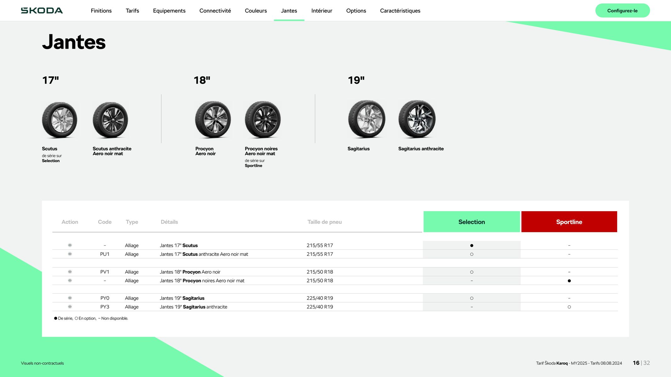Click the 'Visuels non-contractuels' footer note

[42, 363]
